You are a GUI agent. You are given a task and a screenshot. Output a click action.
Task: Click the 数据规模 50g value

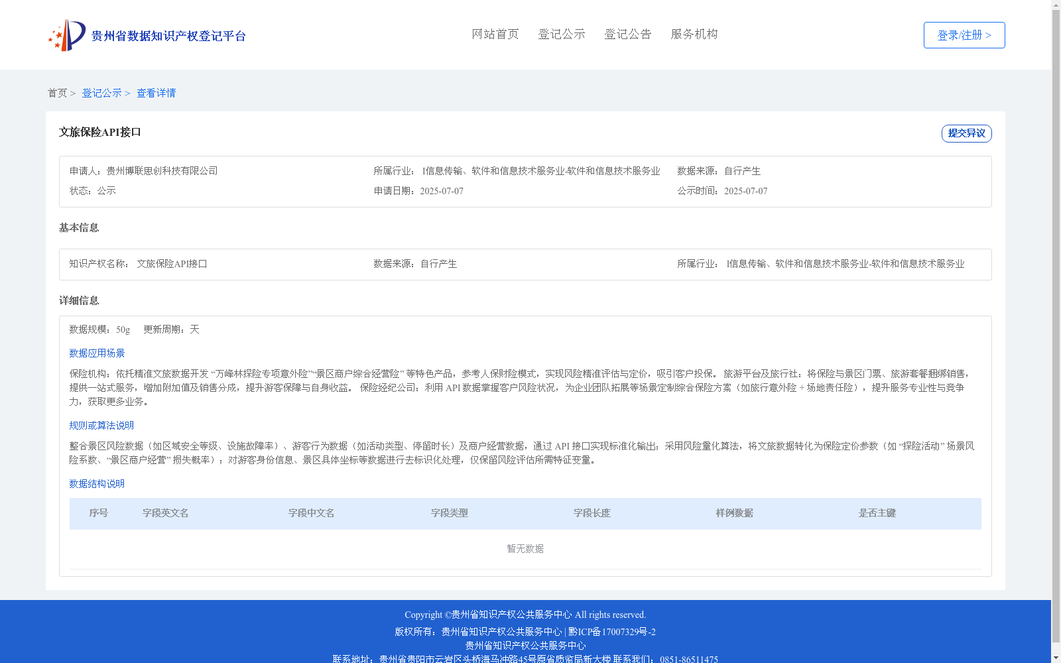pyautogui.click(x=123, y=330)
